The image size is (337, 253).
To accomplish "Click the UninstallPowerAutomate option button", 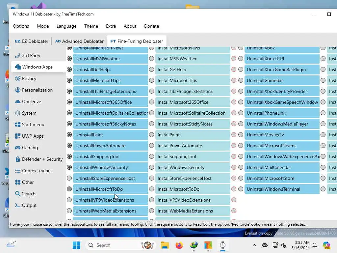I will [111, 146].
